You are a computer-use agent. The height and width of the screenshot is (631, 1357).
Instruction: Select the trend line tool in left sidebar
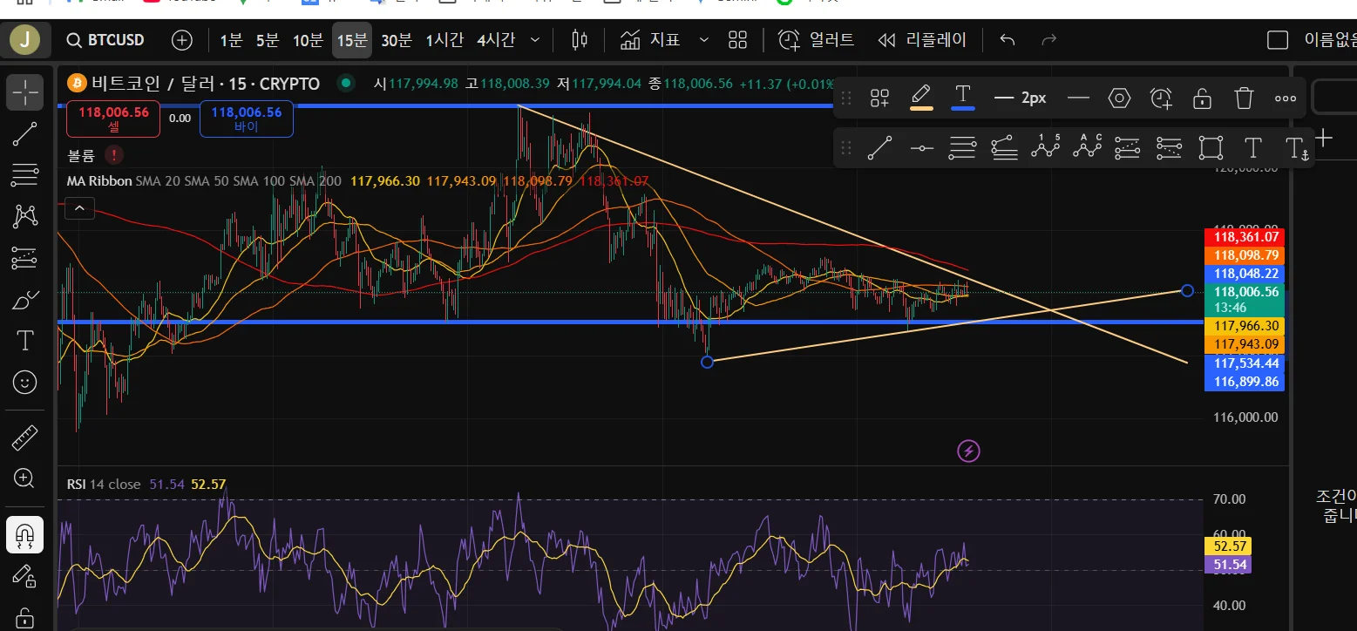(x=24, y=133)
